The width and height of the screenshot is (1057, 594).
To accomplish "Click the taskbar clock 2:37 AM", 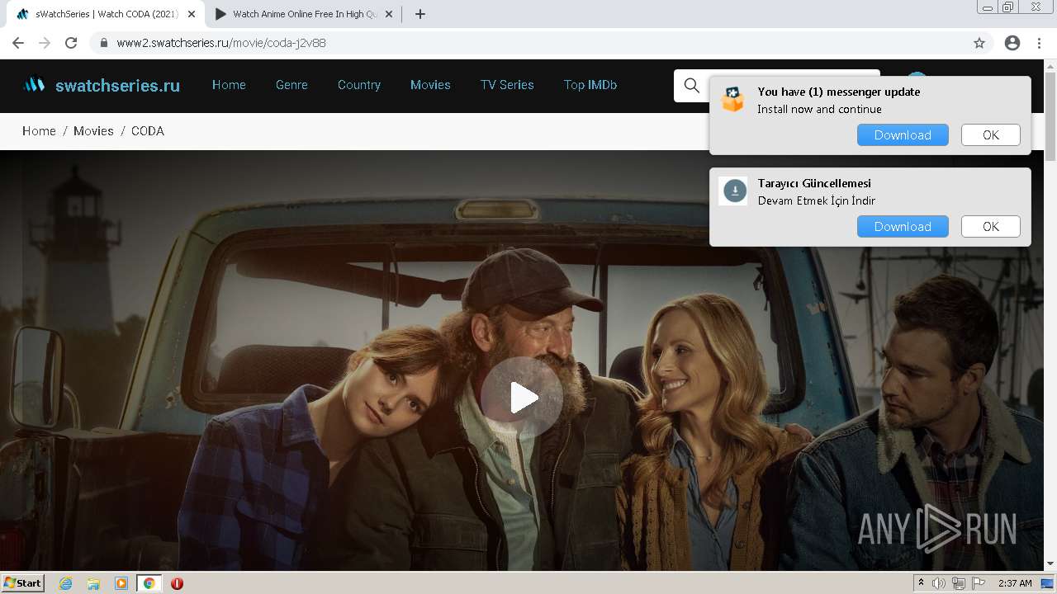I will pos(1015,583).
